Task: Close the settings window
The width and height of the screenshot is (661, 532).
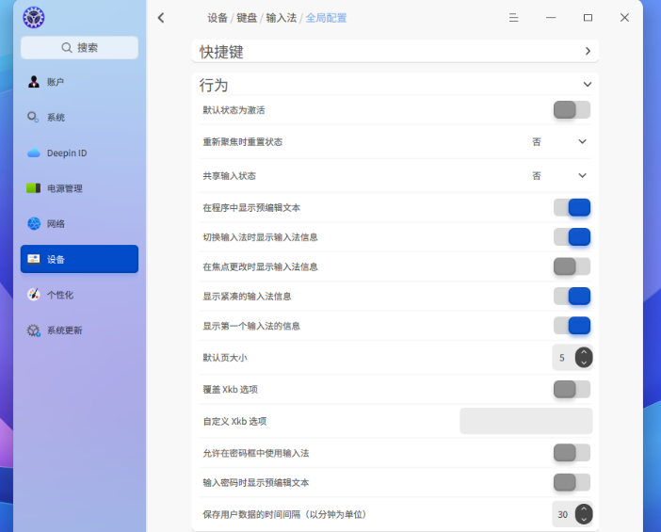Action: tap(624, 18)
